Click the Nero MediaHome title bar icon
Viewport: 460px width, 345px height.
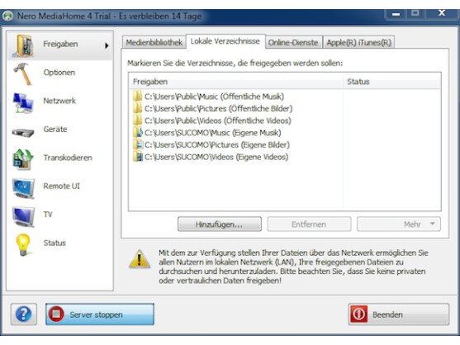(x=7, y=16)
